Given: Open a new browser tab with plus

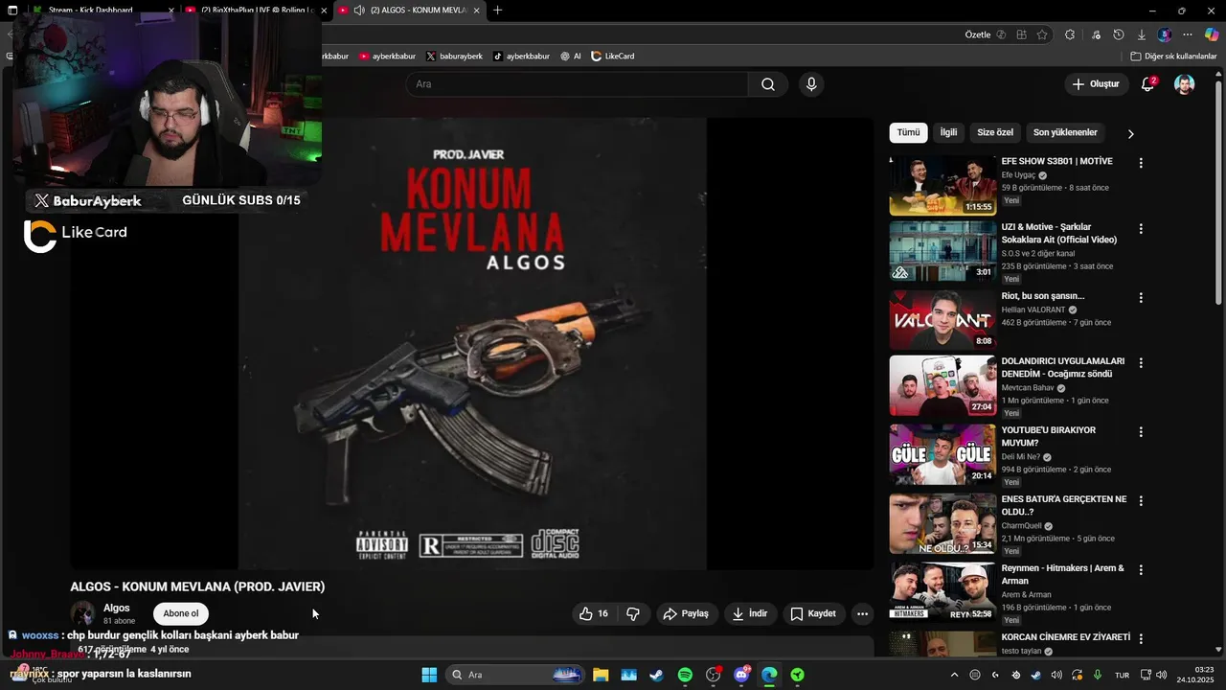Looking at the screenshot, I should [497, 11].
